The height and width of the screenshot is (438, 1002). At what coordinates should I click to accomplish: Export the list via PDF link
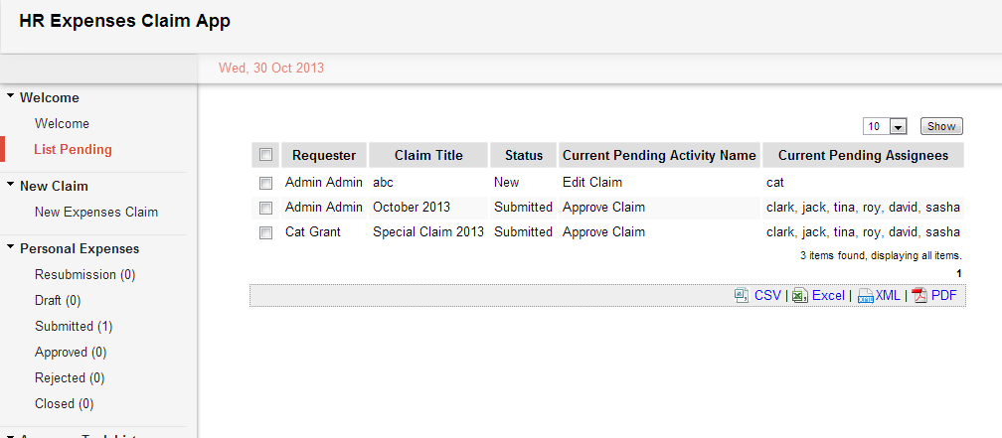943,296
